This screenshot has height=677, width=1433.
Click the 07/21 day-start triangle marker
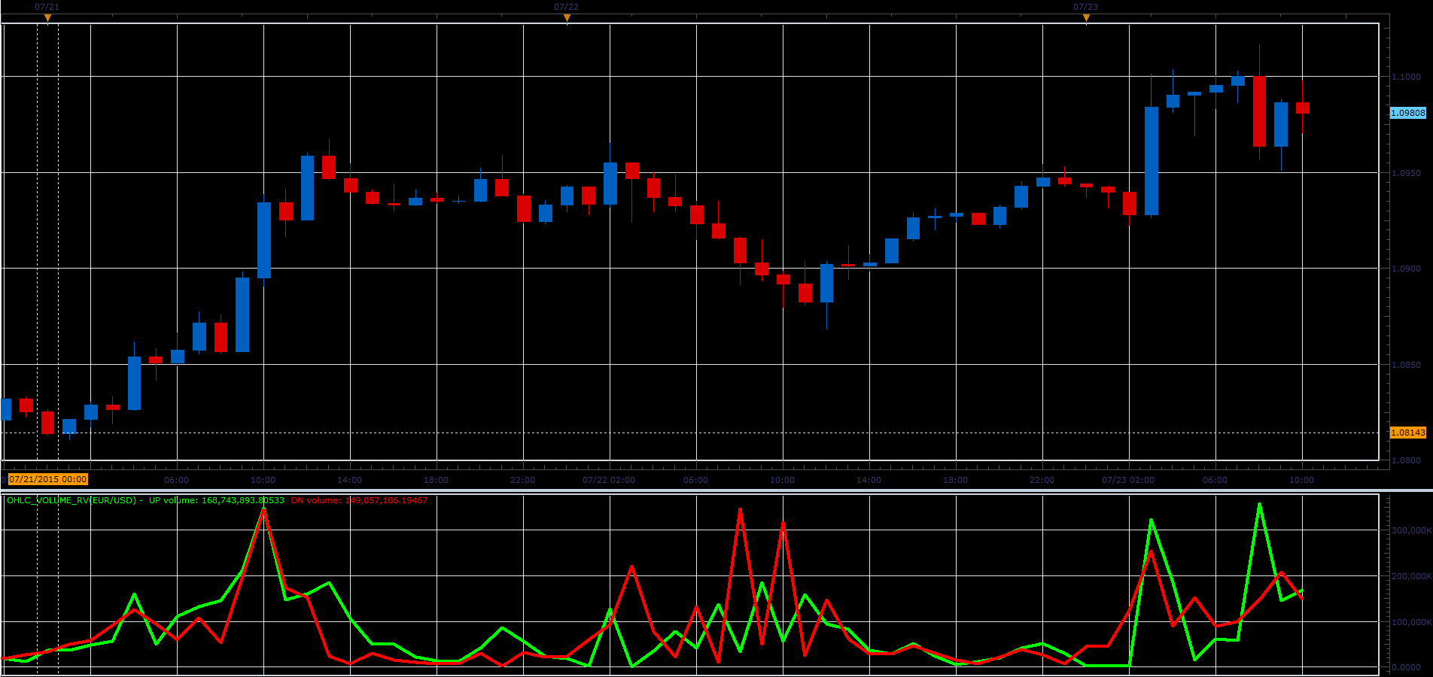(47, 18)
